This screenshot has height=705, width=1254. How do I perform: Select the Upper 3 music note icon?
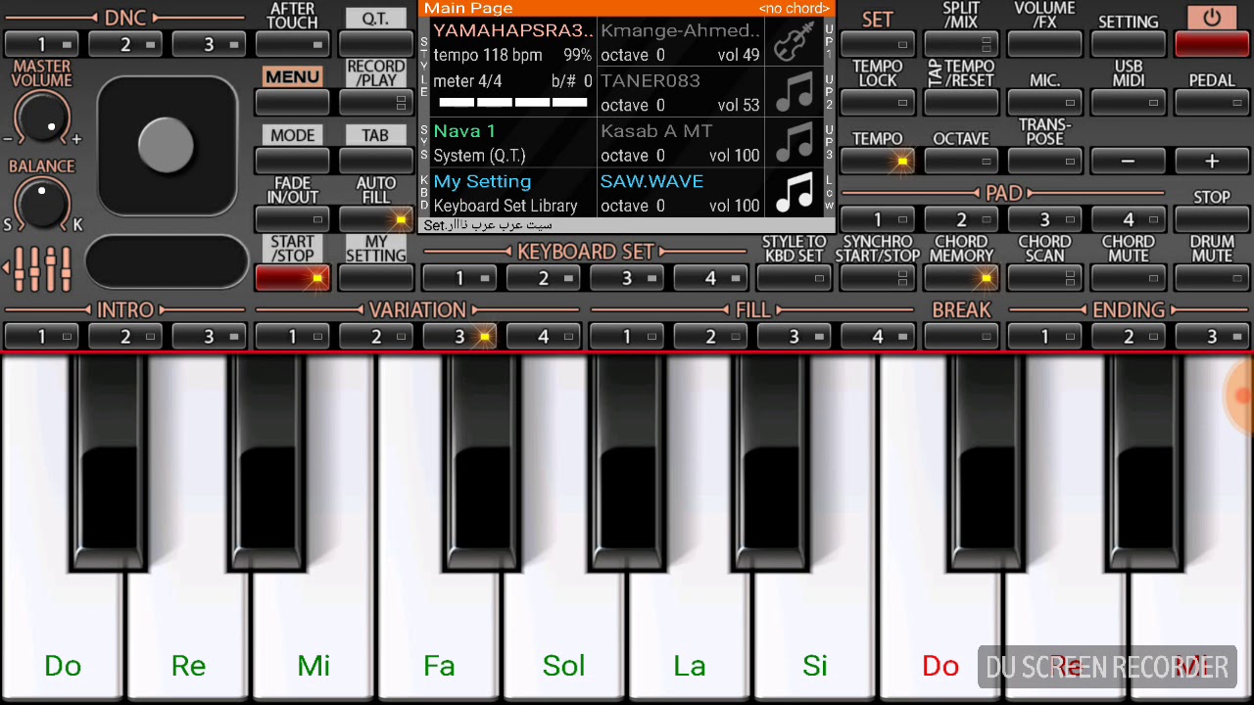coord(795,143)
